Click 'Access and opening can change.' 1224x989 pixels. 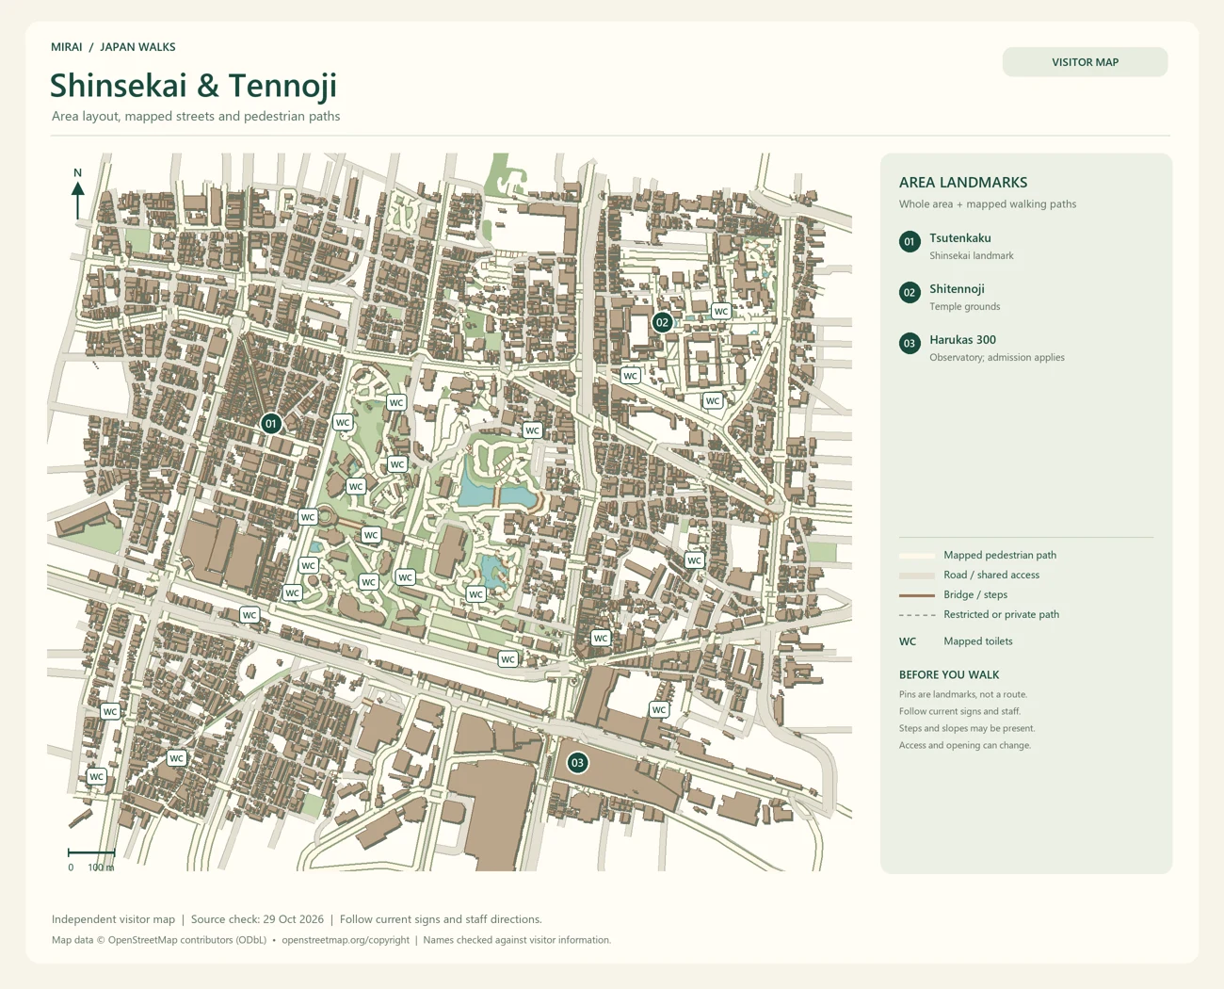965,746
